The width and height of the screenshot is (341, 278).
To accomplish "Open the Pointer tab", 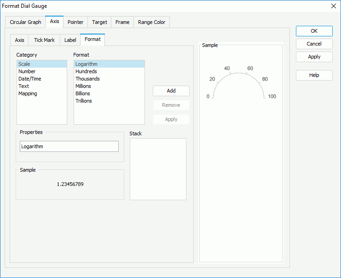I will (75, 22).
